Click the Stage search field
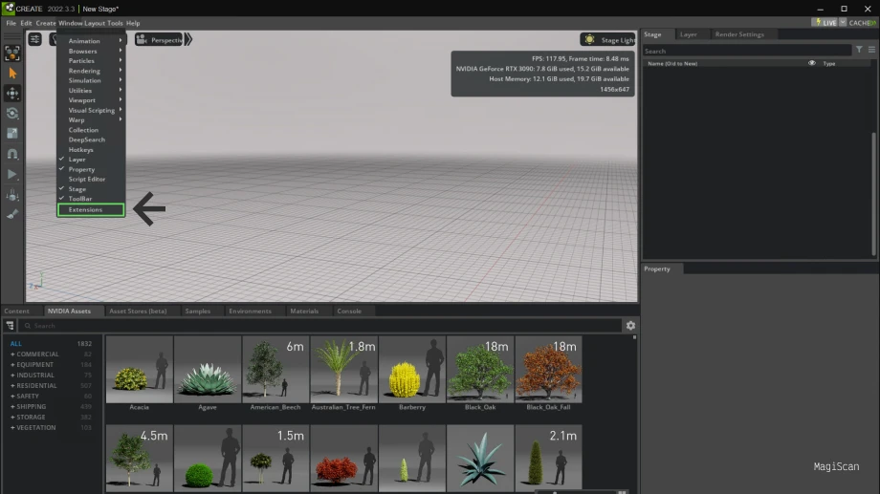 747,51
